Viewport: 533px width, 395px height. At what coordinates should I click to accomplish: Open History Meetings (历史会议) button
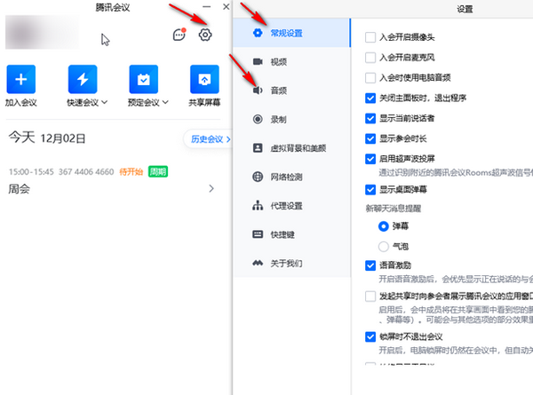[206, 138]
